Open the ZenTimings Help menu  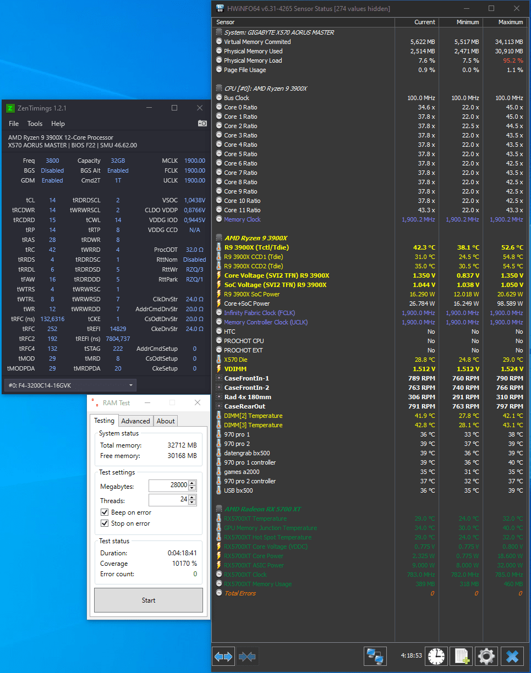click(58, 124)
